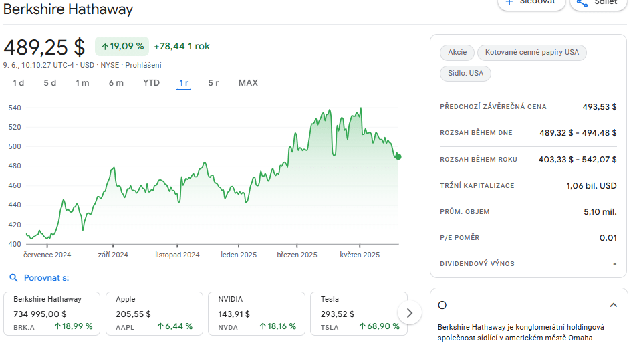Image resolution: width=633 pixels, height=343 pixels.
Task: Choose the 6 m chart range
Action: pyautogui.click(x=116, y=83)
